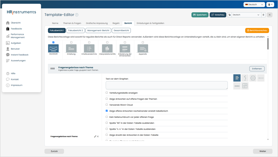Switch to the Name tab
The image size is (278, 157).
(x=55, y=23)
